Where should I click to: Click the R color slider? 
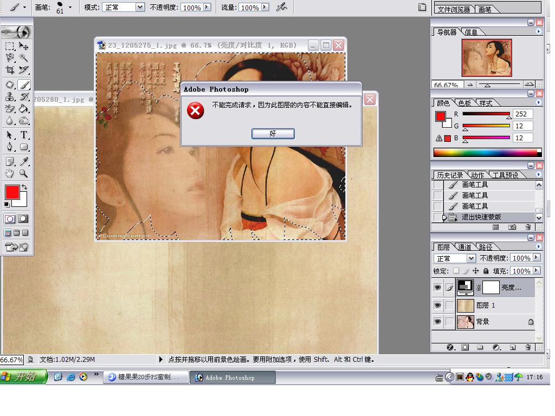coord(486,114)
